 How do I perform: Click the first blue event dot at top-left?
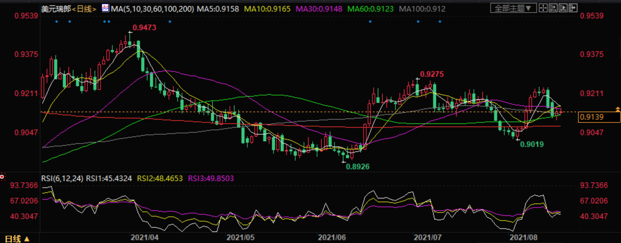(57, 21)
